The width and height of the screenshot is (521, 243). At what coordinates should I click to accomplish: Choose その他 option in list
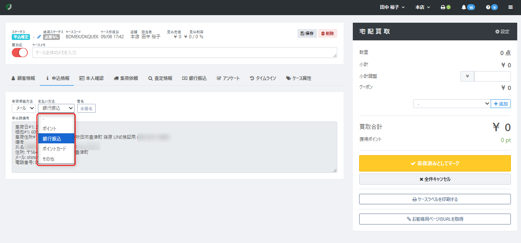pos(56,159)
